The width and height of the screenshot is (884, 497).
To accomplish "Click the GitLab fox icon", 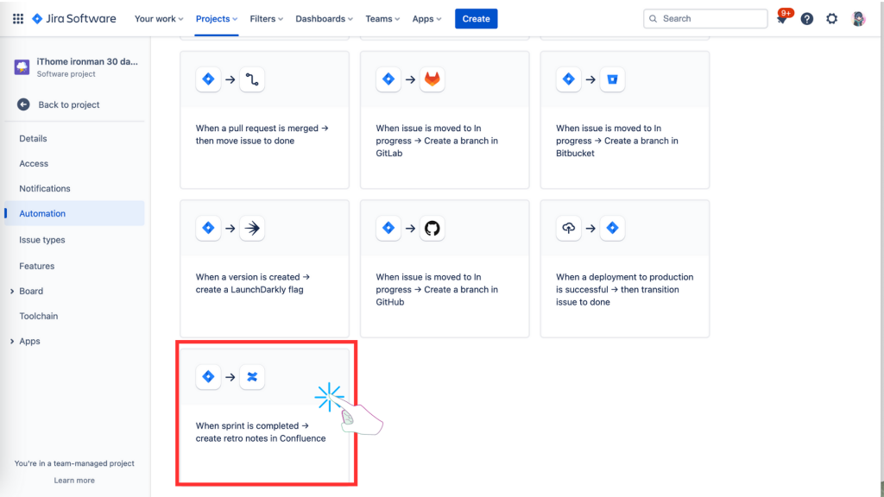I will tap(432, 79).
